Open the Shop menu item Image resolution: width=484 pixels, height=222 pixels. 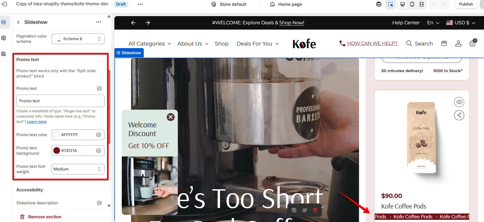[222, 44]
